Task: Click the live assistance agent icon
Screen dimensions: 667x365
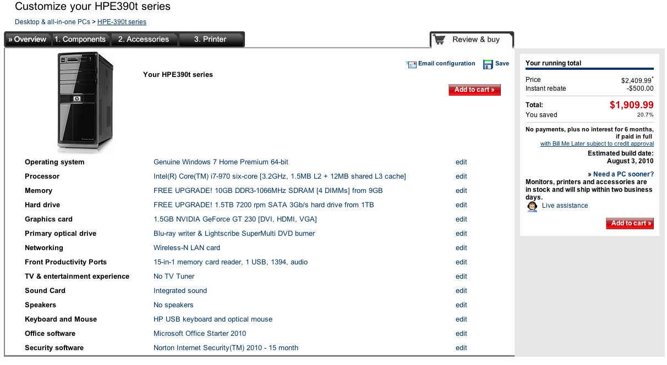Action: 532,206
